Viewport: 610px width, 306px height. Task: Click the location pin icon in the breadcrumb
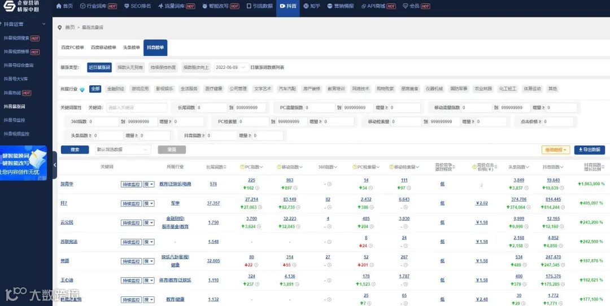point(59,28)
